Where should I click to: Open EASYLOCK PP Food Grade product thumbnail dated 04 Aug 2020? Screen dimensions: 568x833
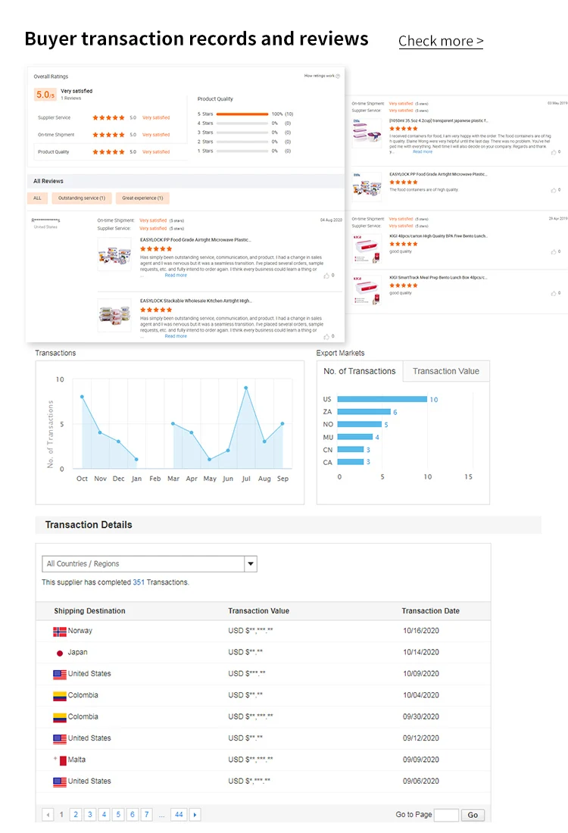click(114, 254)
